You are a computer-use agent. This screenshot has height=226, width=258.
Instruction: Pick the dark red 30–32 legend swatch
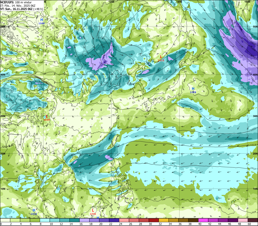point(154,220)
